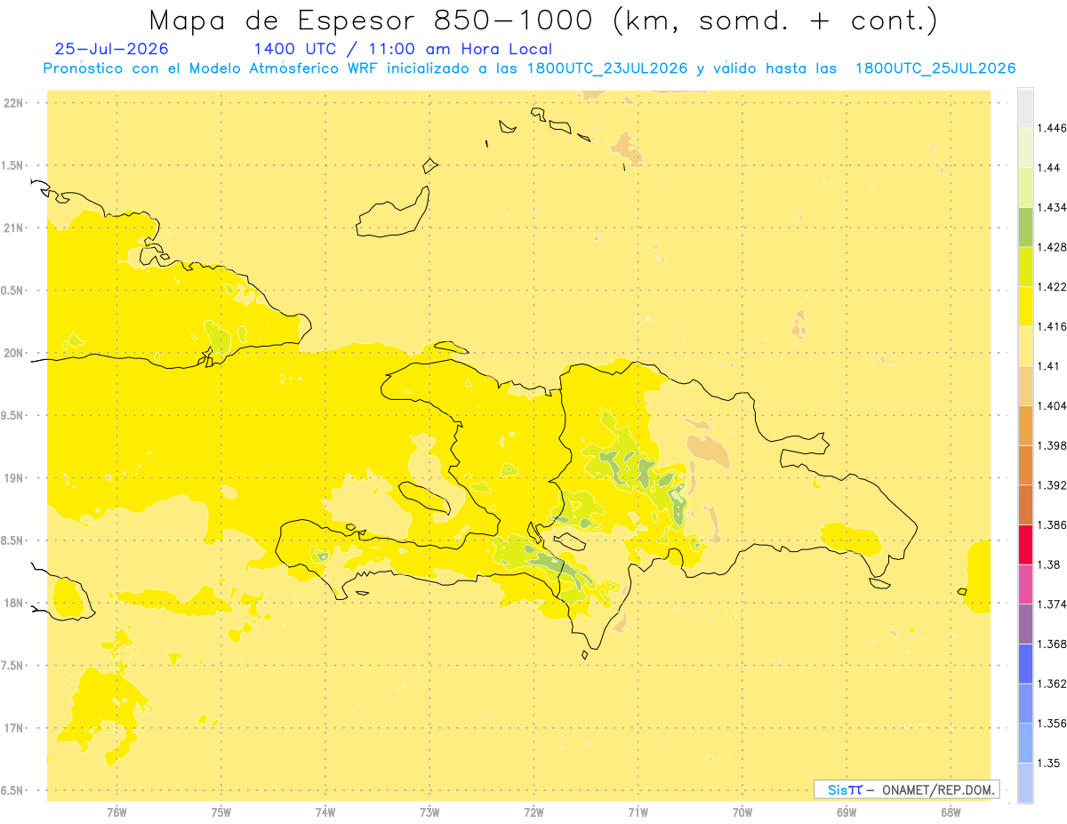Click the colorbar value 1.404
This screenshot has height=824, width=1067.
(1054, 406)
